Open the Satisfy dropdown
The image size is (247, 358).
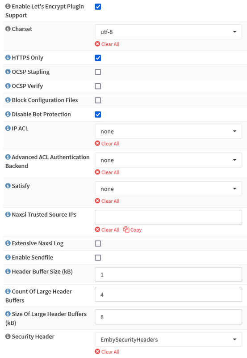pyautogui.click(x=168, y=189)
